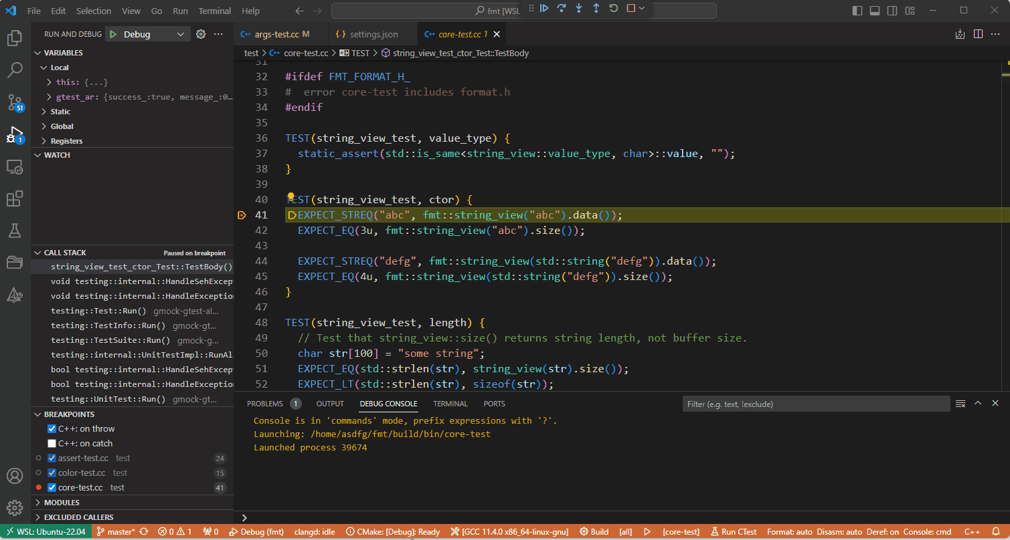
Task: Disable the C++: on throw breakpoint
Action: pyautogui.click(x=52, y=428)
